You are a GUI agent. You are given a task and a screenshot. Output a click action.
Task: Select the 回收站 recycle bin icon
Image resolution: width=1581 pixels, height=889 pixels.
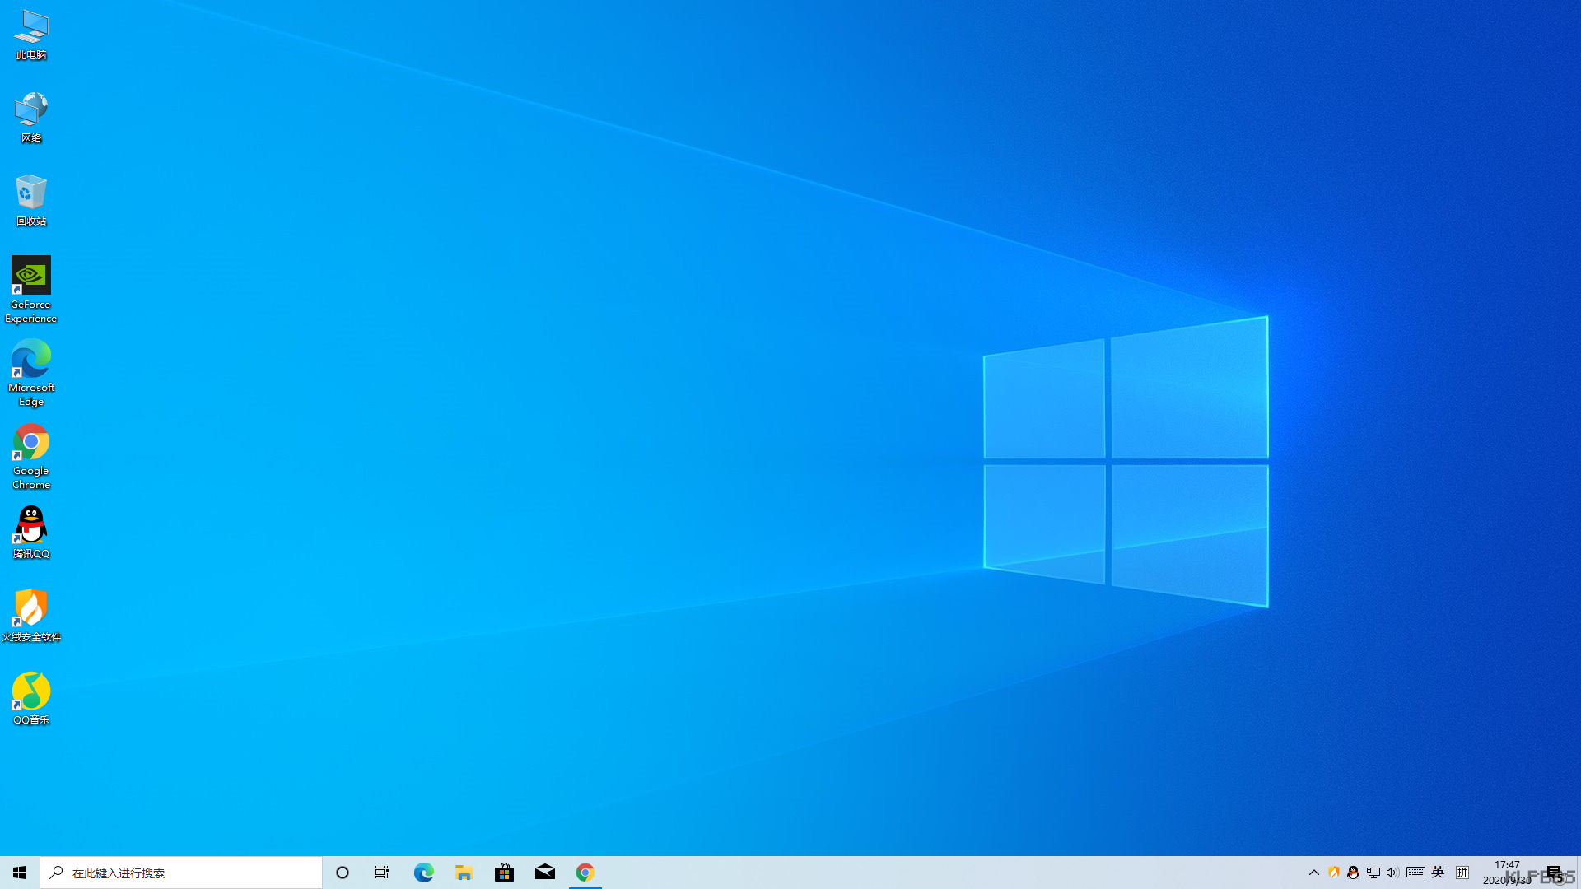31,201
